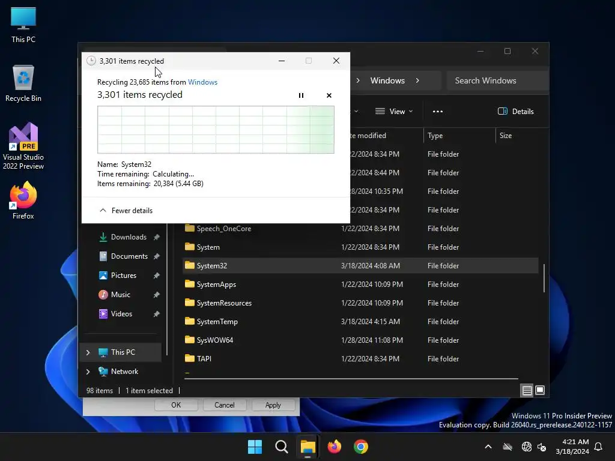The width and height of the screenshot is (615, 461).
Task: Select This PC in navigation pane
Action: [x=121, y=352]
